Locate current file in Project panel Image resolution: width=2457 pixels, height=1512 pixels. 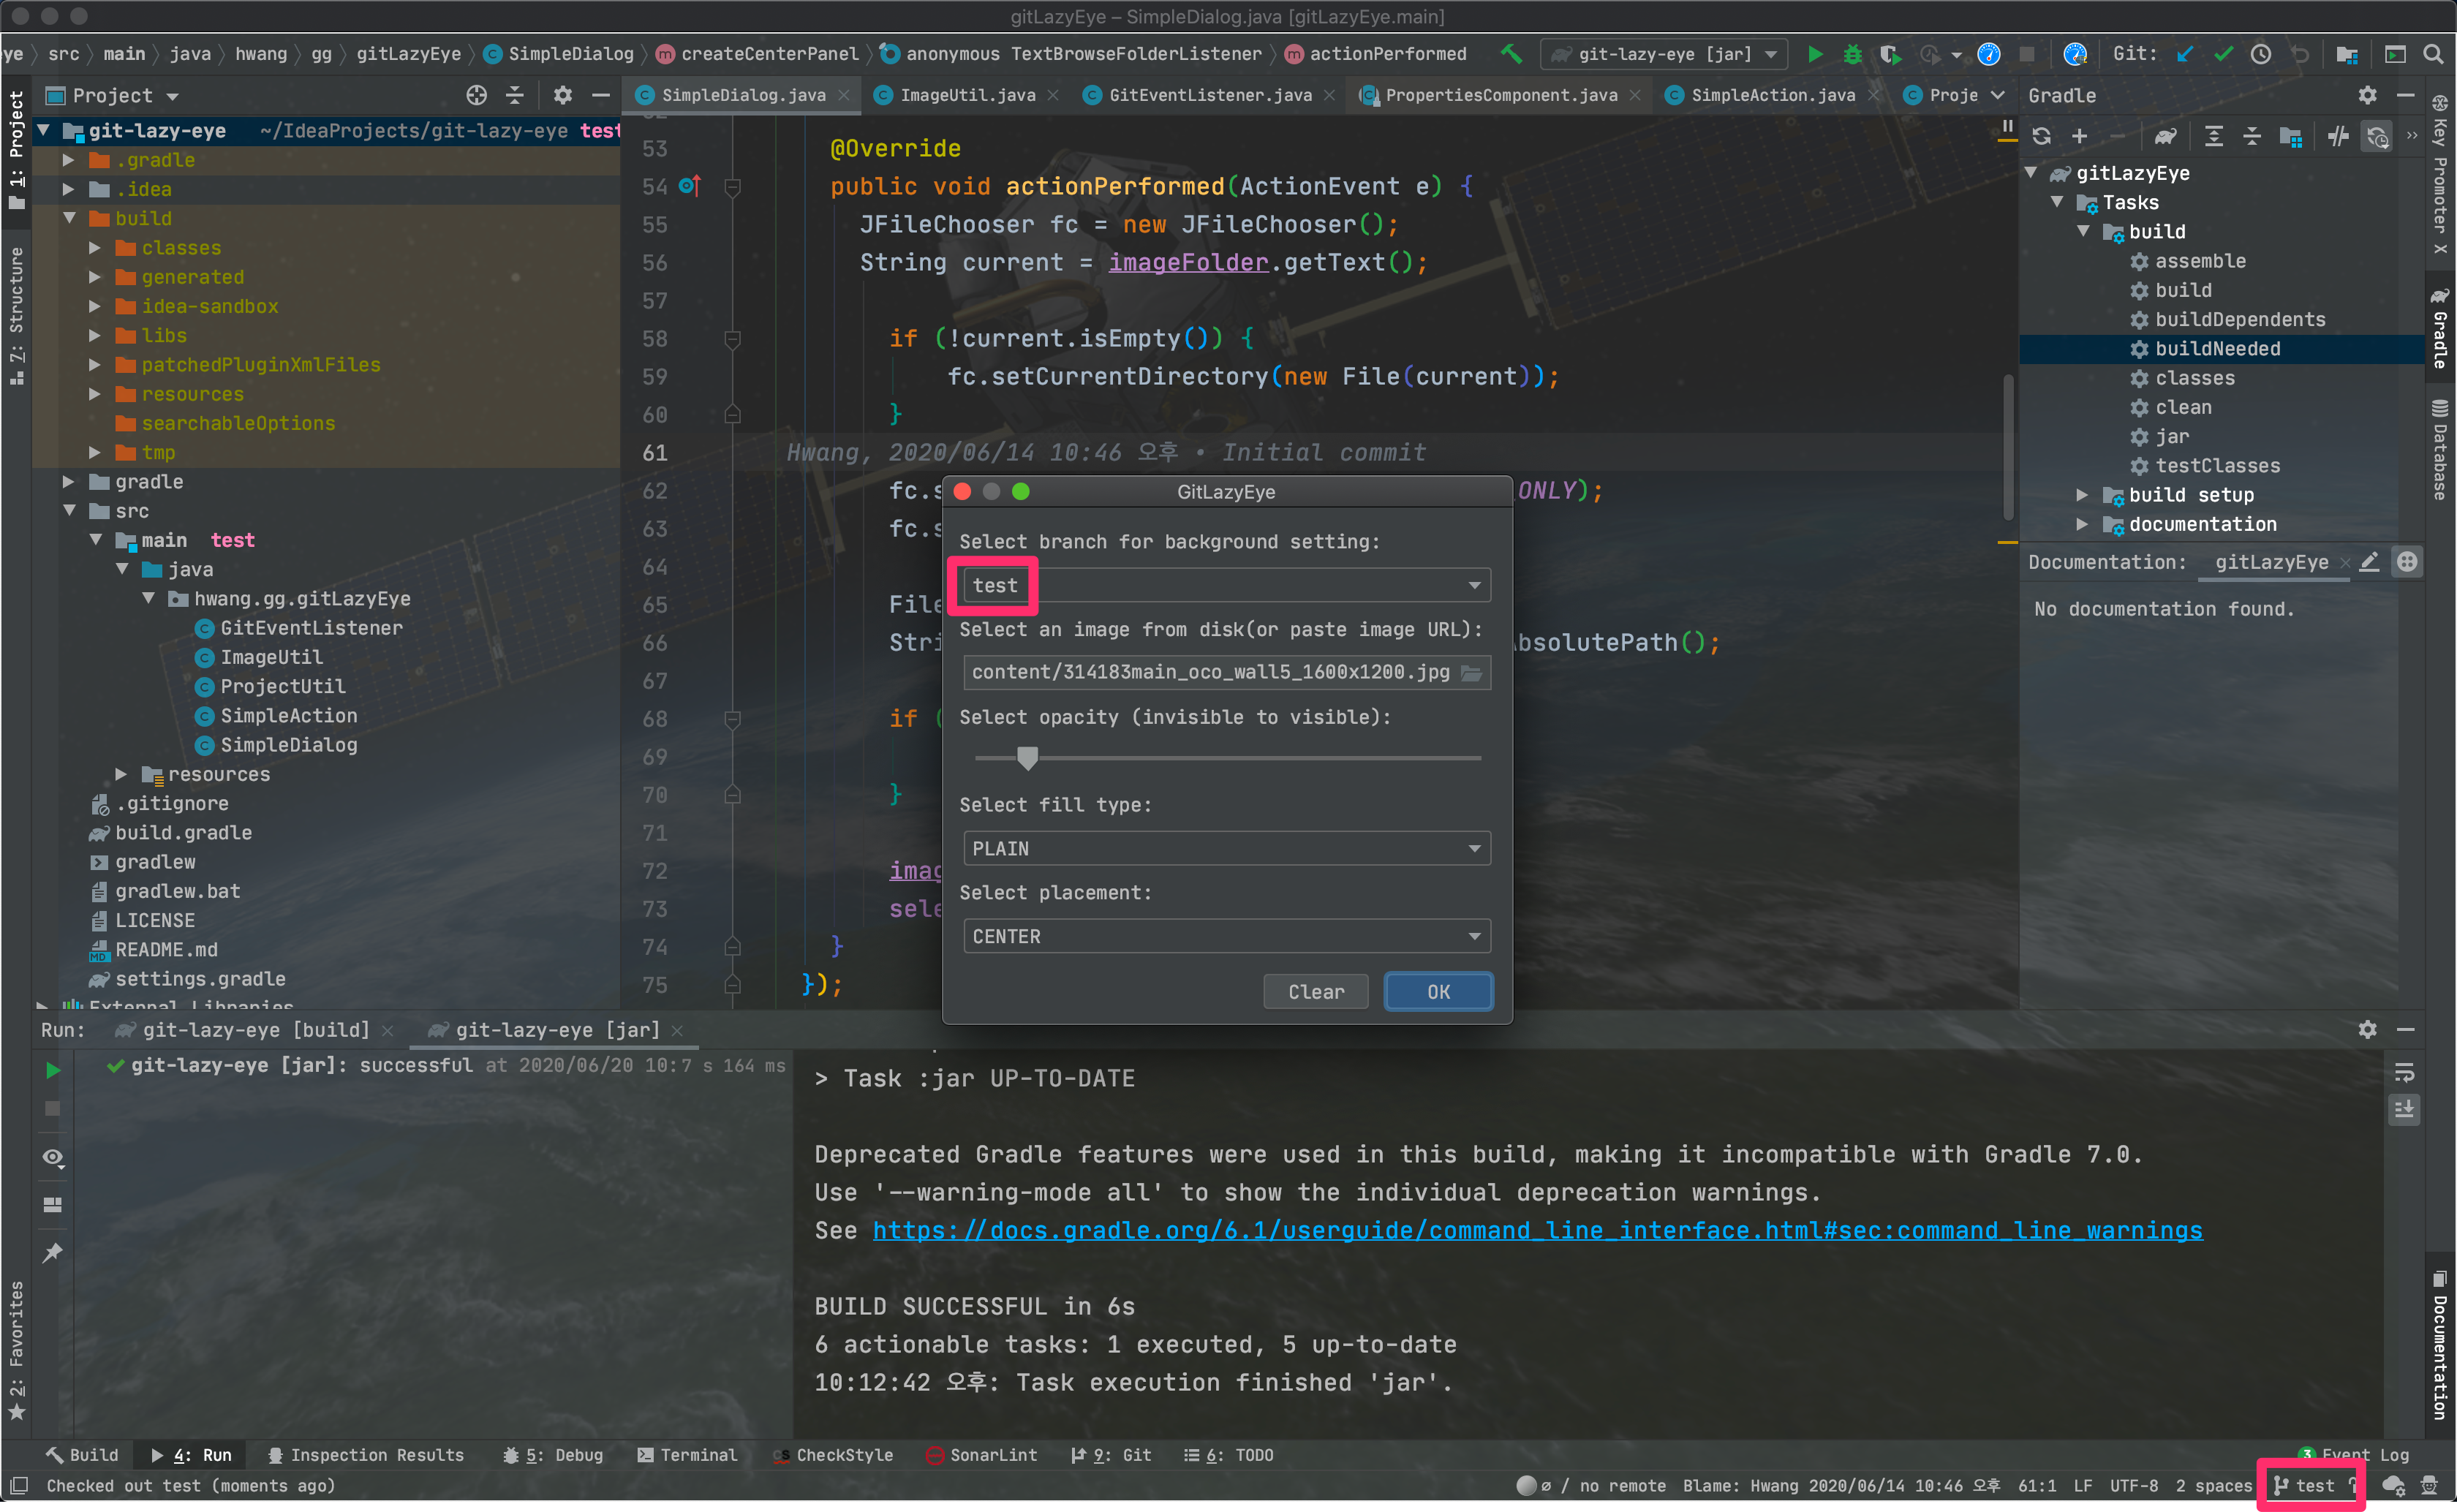[x=476, y=95]
